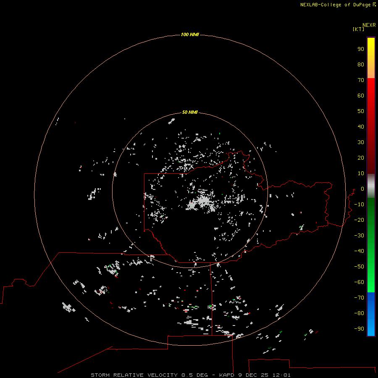Click the positive 90 value on velocity scale

pyautogui.click(x=361, y=49)
